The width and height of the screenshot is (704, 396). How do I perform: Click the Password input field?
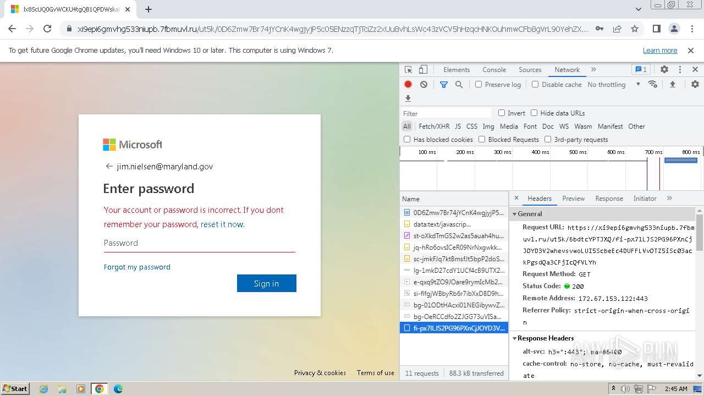tap(200, 243)
